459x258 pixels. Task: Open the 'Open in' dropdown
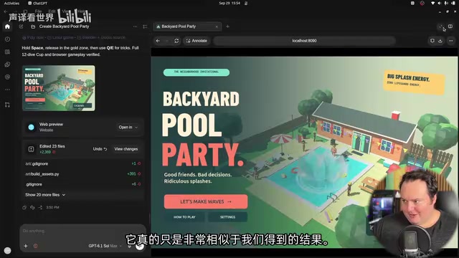point(128,128)
